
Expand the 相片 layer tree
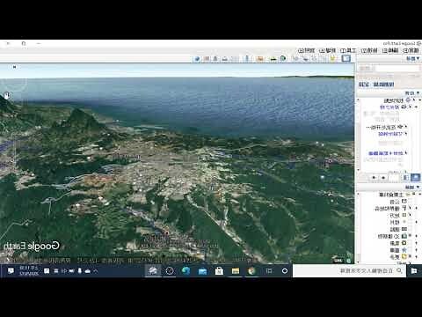pyautogui.click(x=416, y=222)
